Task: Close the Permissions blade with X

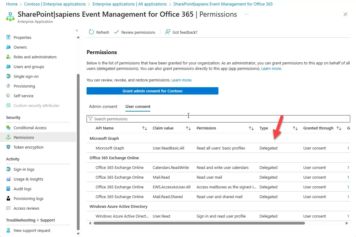Action: 345,14
